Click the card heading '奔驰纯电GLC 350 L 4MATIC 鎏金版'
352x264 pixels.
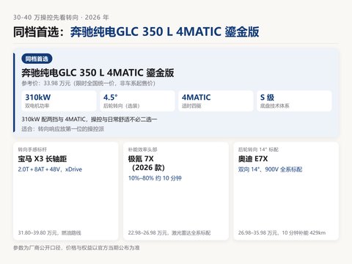click(x=98, y=73)
